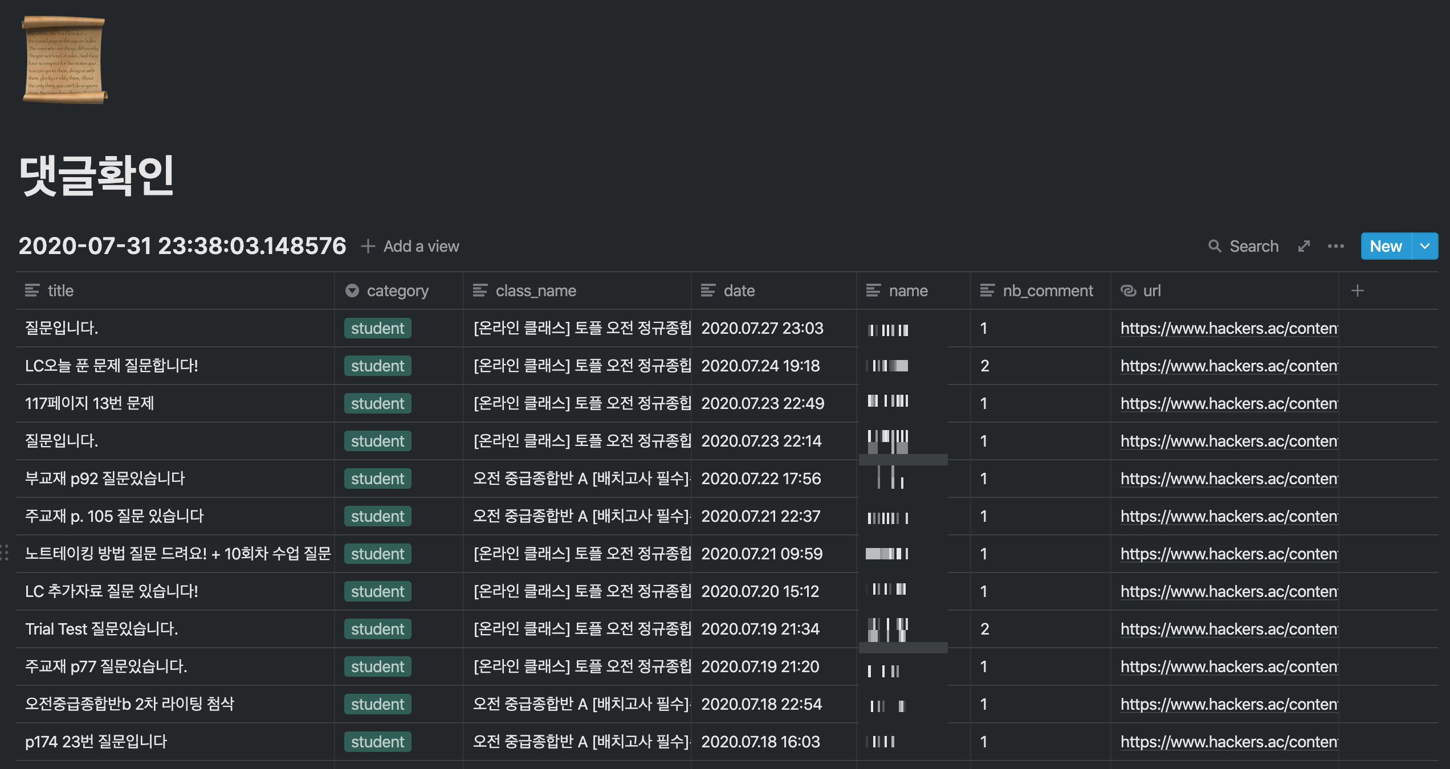
Task: Open the three-dot options menu
Action: click(x=1335, y=246)
